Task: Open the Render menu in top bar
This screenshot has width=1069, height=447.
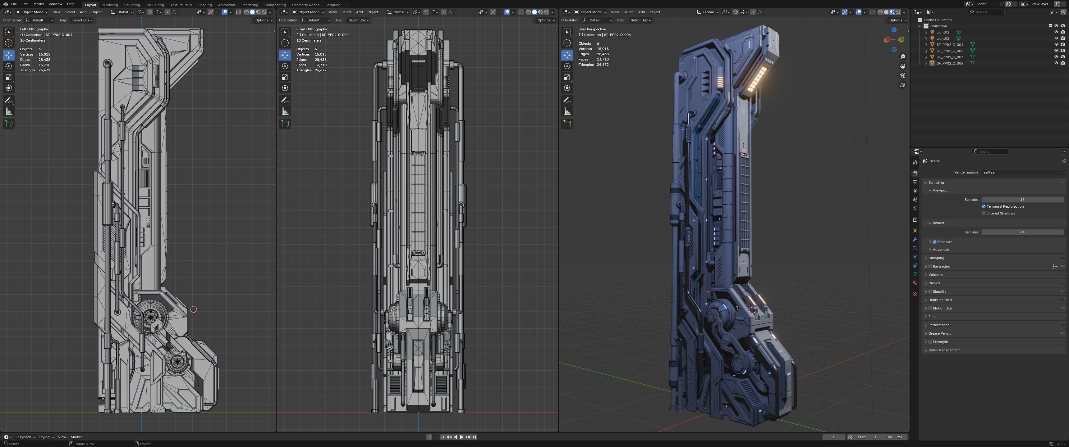Action: click(x=38, y=4)
